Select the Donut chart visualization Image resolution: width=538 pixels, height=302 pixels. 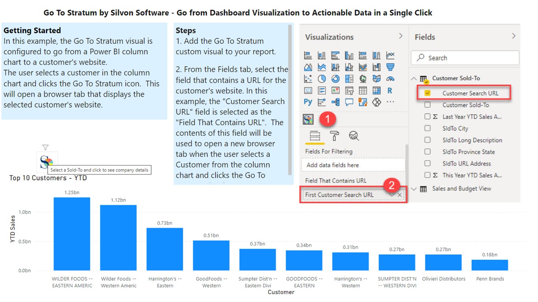tap(336, 79)
